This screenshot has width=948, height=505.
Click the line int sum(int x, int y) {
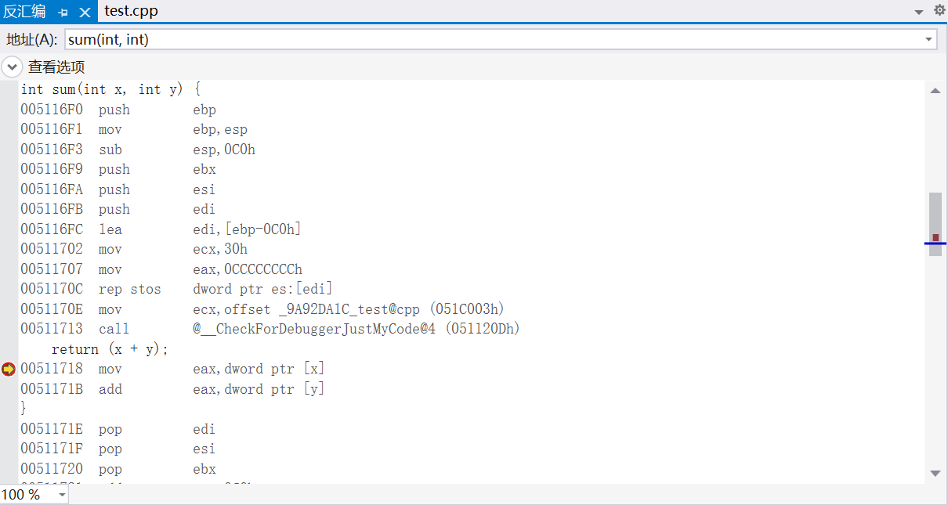[x=110, y=89]
